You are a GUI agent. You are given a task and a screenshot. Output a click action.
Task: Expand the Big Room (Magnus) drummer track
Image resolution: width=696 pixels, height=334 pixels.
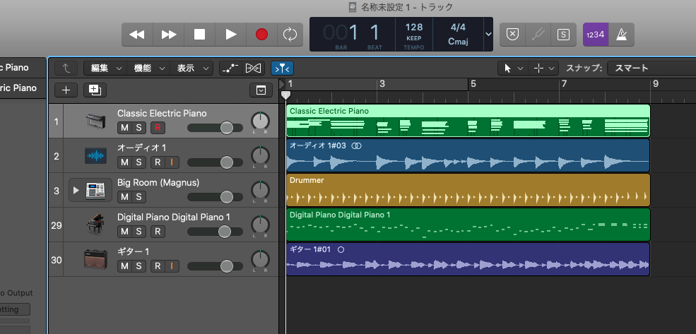coord(76,191)
